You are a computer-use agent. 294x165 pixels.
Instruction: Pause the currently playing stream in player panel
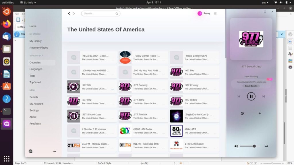pyautogui.click(x=251, y=96)
